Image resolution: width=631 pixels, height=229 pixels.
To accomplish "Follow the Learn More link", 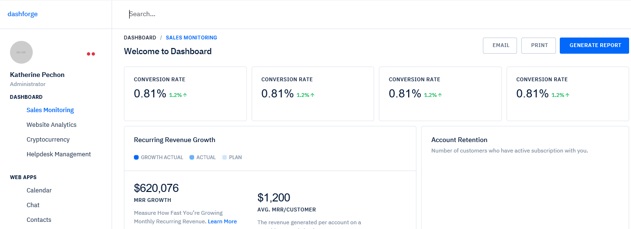I will tap(222, 221).
